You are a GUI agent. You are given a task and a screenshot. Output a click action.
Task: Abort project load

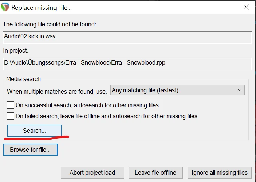coord(92,173)
